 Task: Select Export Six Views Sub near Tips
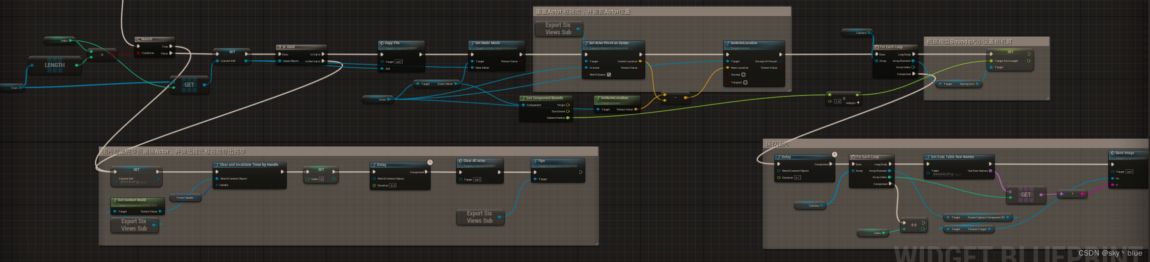(480, 217)
